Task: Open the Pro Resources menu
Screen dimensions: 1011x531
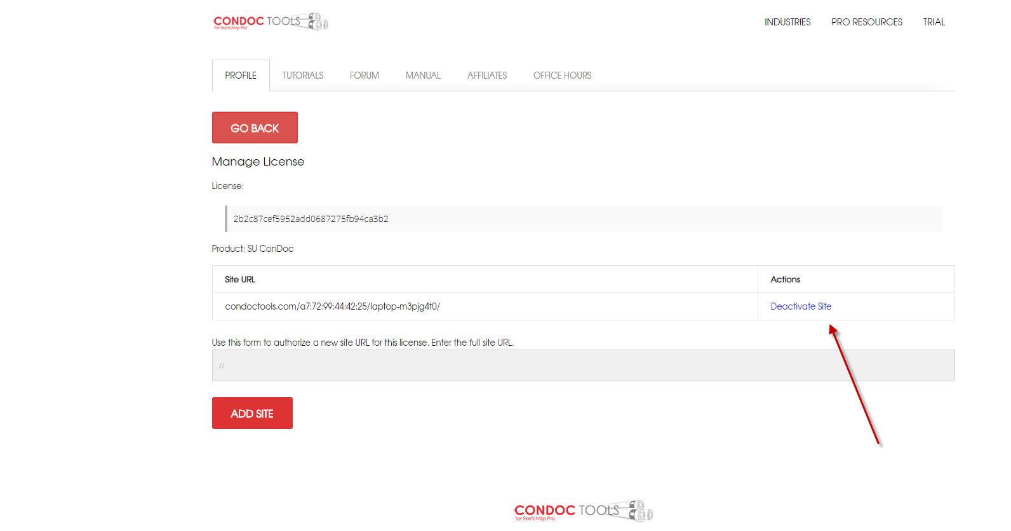Action: point(866,22)
